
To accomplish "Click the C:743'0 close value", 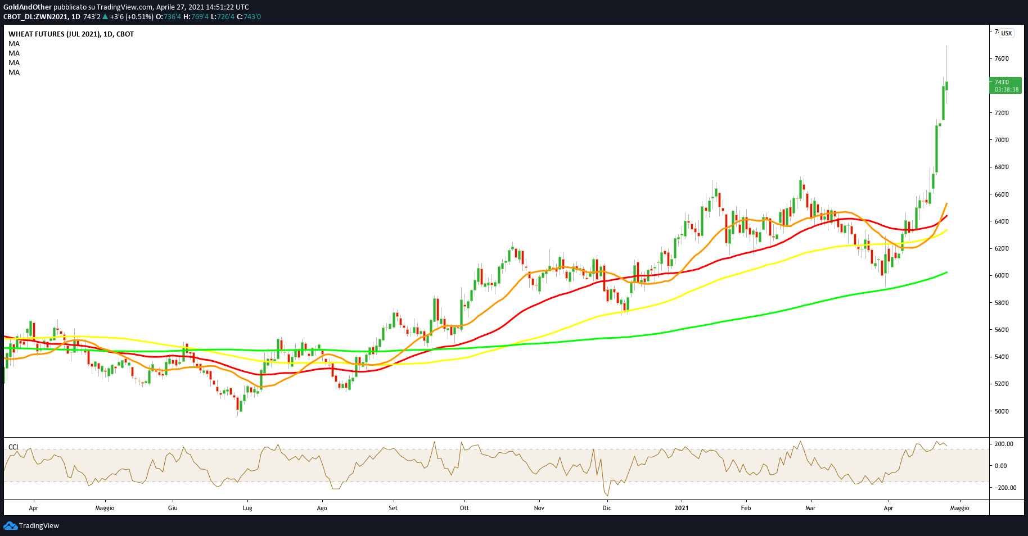I will click(249, 17).
